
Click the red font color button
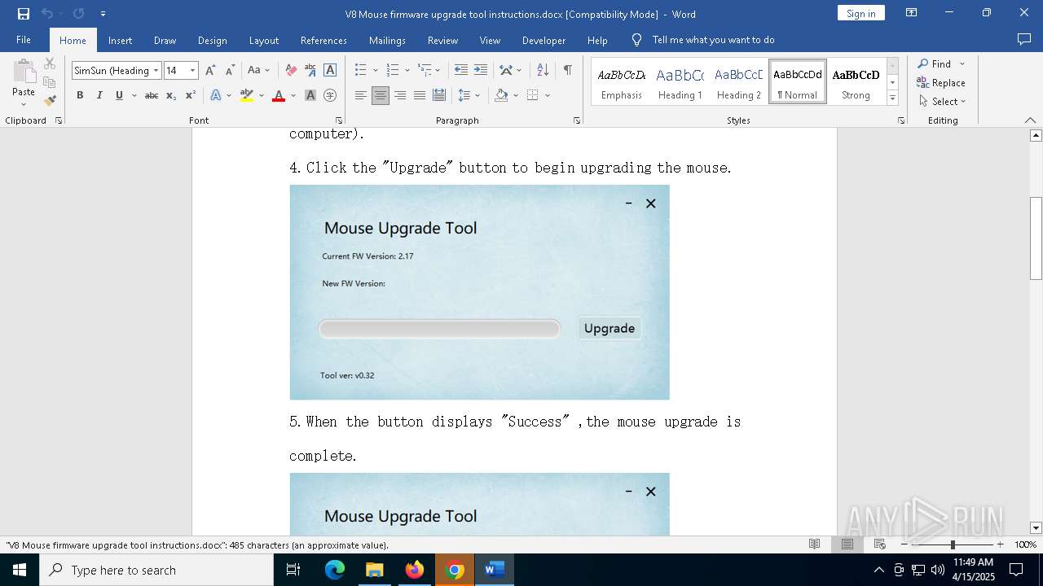click(x=279, y=95)
